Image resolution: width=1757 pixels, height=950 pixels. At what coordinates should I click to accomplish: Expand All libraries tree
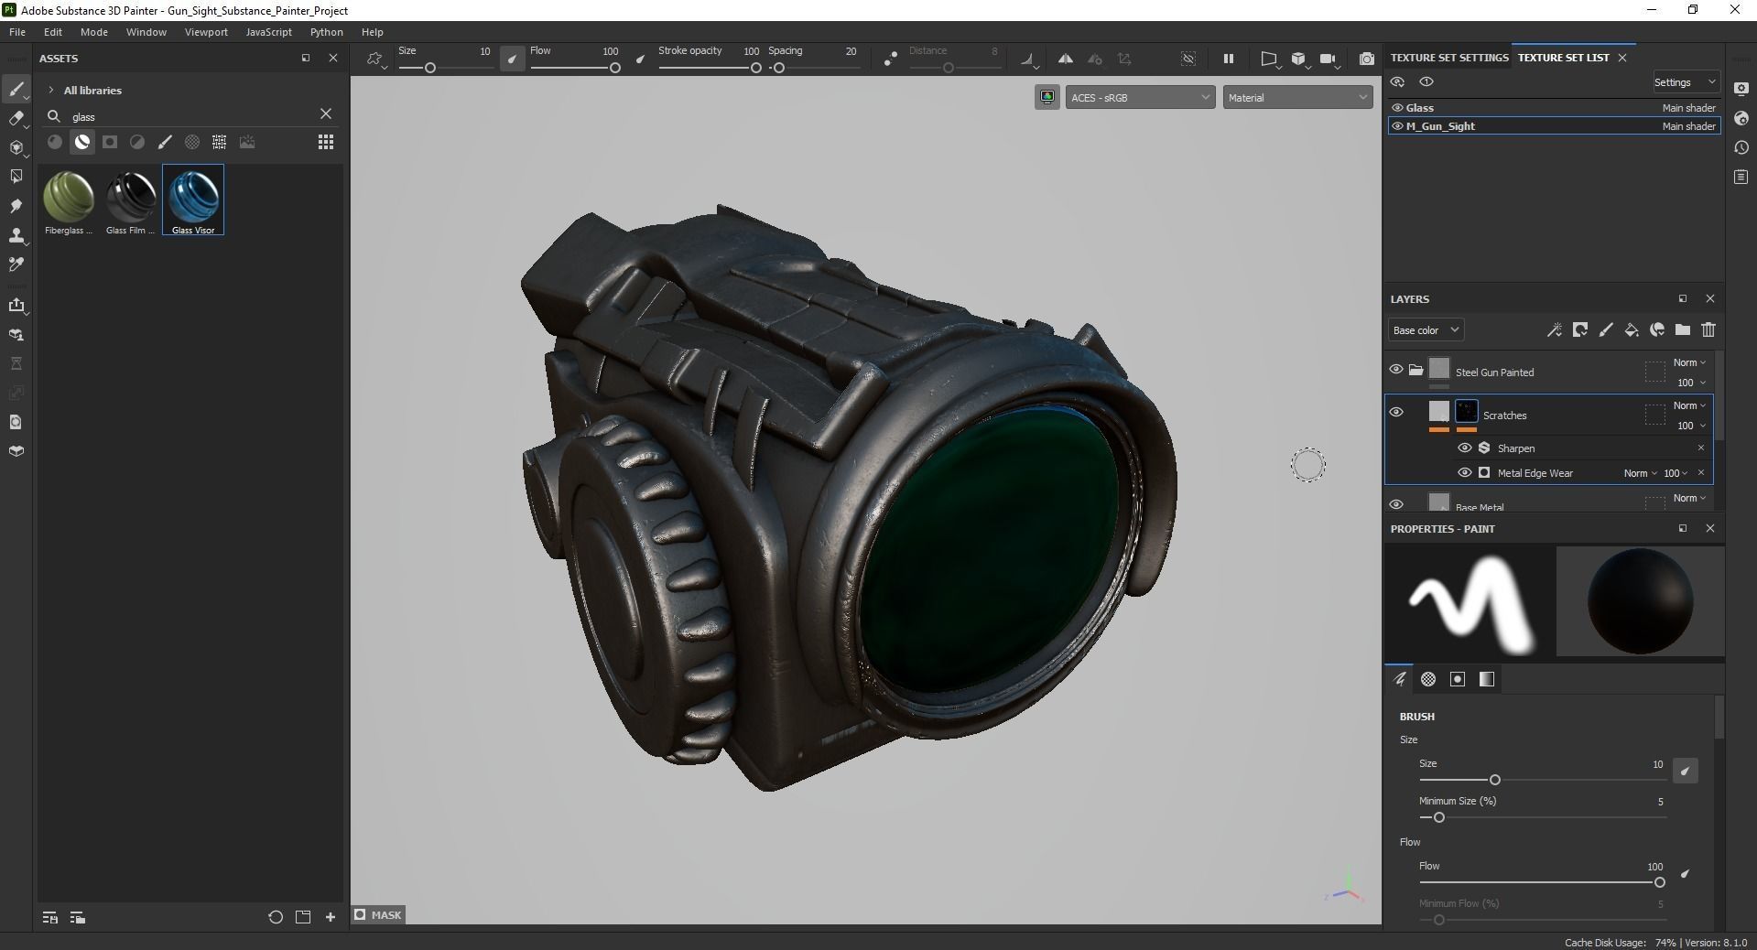coord(51,90)
